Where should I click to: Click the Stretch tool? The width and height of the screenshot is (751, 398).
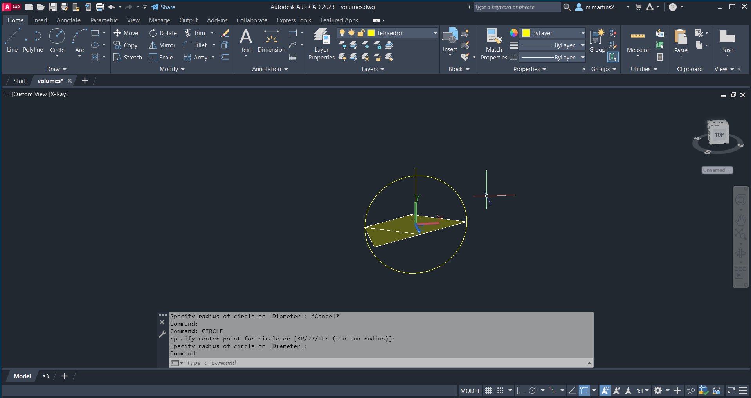tap(128, 58)
